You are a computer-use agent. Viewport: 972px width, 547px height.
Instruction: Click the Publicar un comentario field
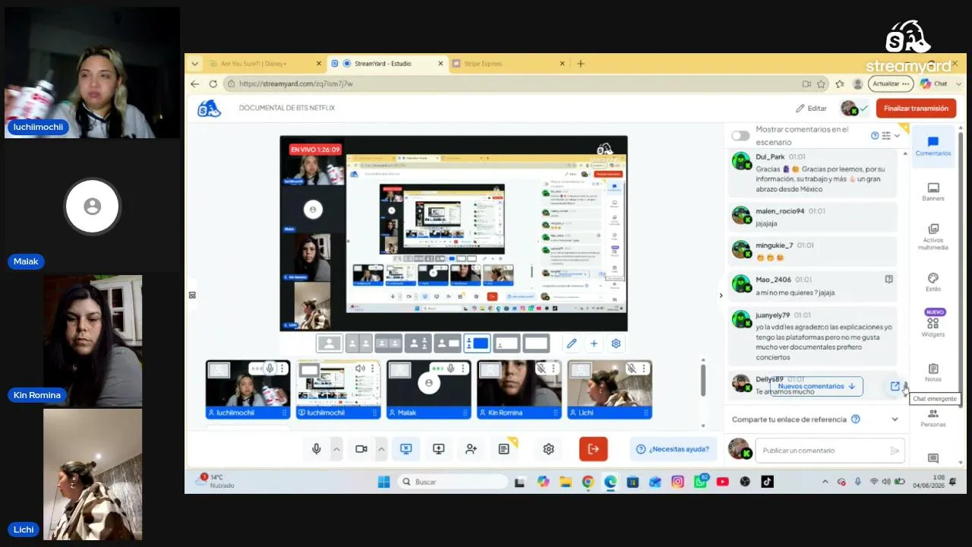pos(829,451)
